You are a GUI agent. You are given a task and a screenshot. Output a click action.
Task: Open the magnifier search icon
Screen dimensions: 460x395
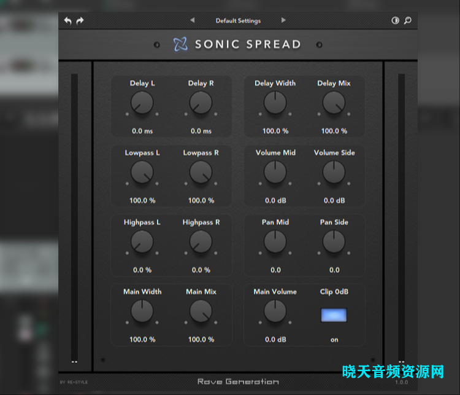[408, 20]
